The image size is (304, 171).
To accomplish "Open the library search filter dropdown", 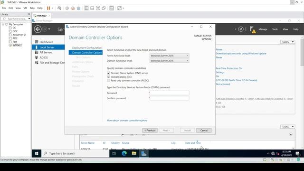I will tap(29, 19).
